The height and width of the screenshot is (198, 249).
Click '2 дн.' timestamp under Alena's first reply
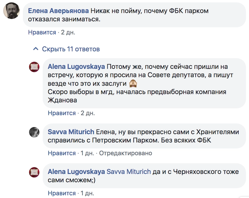click(88, 113)
